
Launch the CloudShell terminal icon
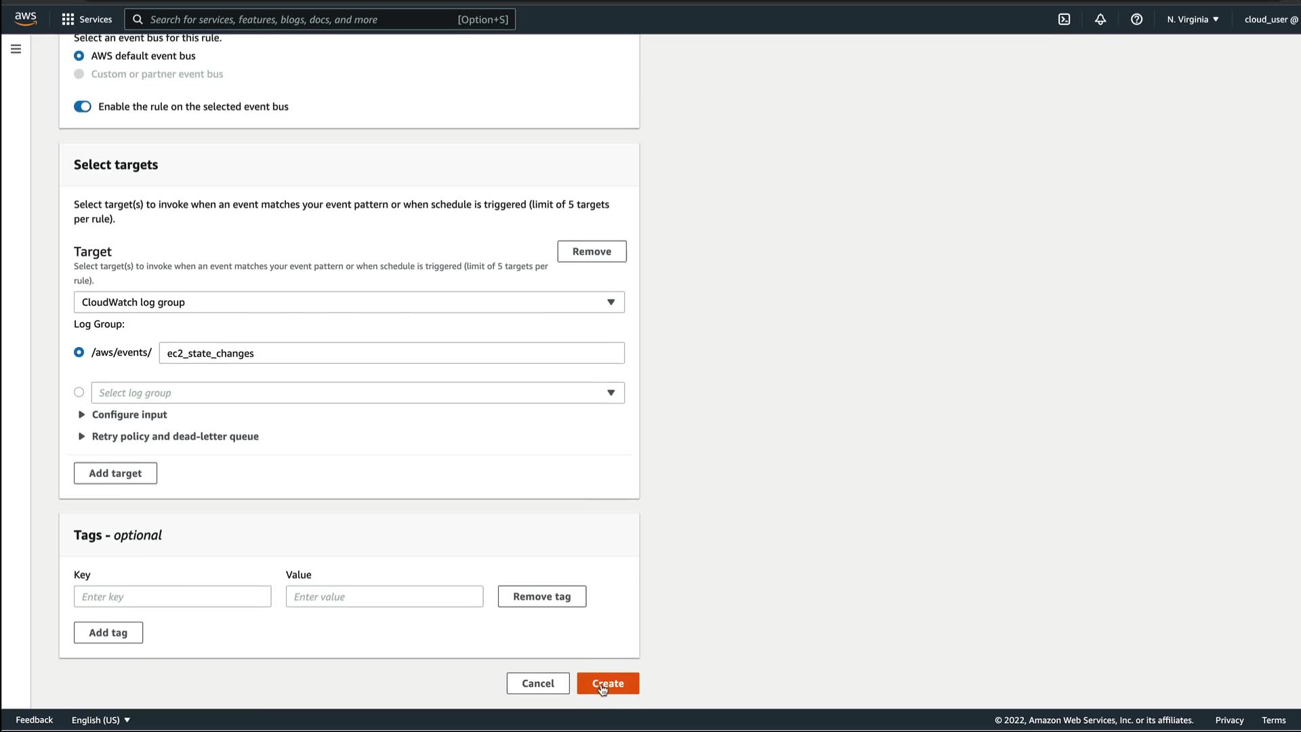(1064, 19)
